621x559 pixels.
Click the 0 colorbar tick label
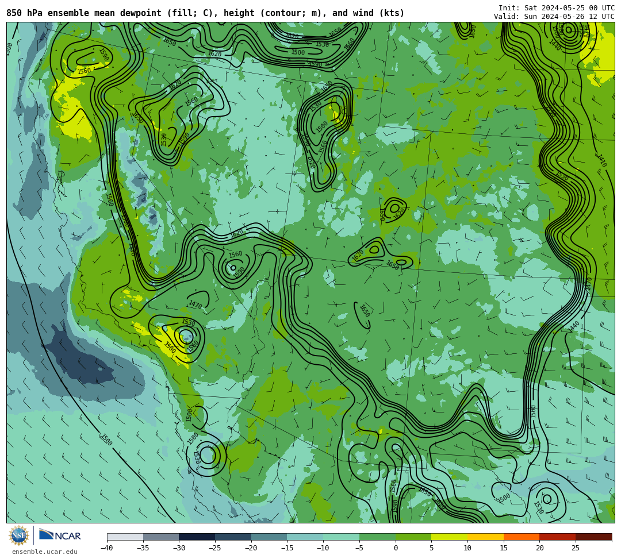395,548
